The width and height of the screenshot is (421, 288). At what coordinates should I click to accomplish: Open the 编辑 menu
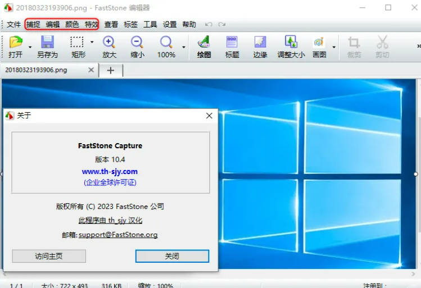pyautogui.click(x=53, y=24)
